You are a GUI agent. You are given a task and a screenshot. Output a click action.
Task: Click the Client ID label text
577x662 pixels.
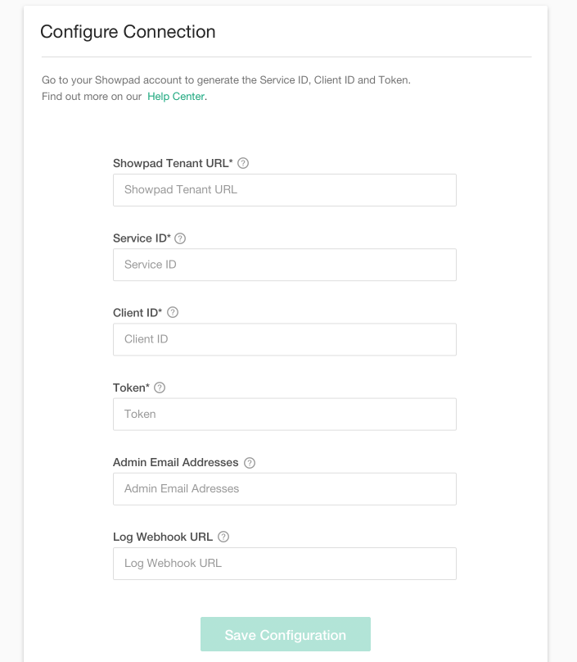pos(136,312)
